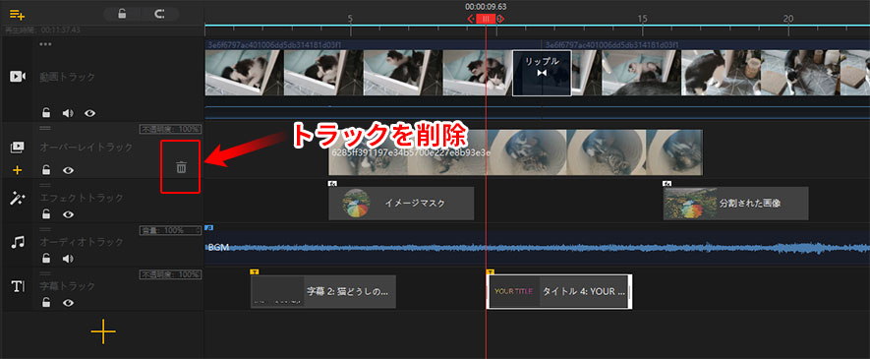This screenshot has height=359, width=870.
Task: Click the 再生時間 duration readout
Action: tap(42, 30)
